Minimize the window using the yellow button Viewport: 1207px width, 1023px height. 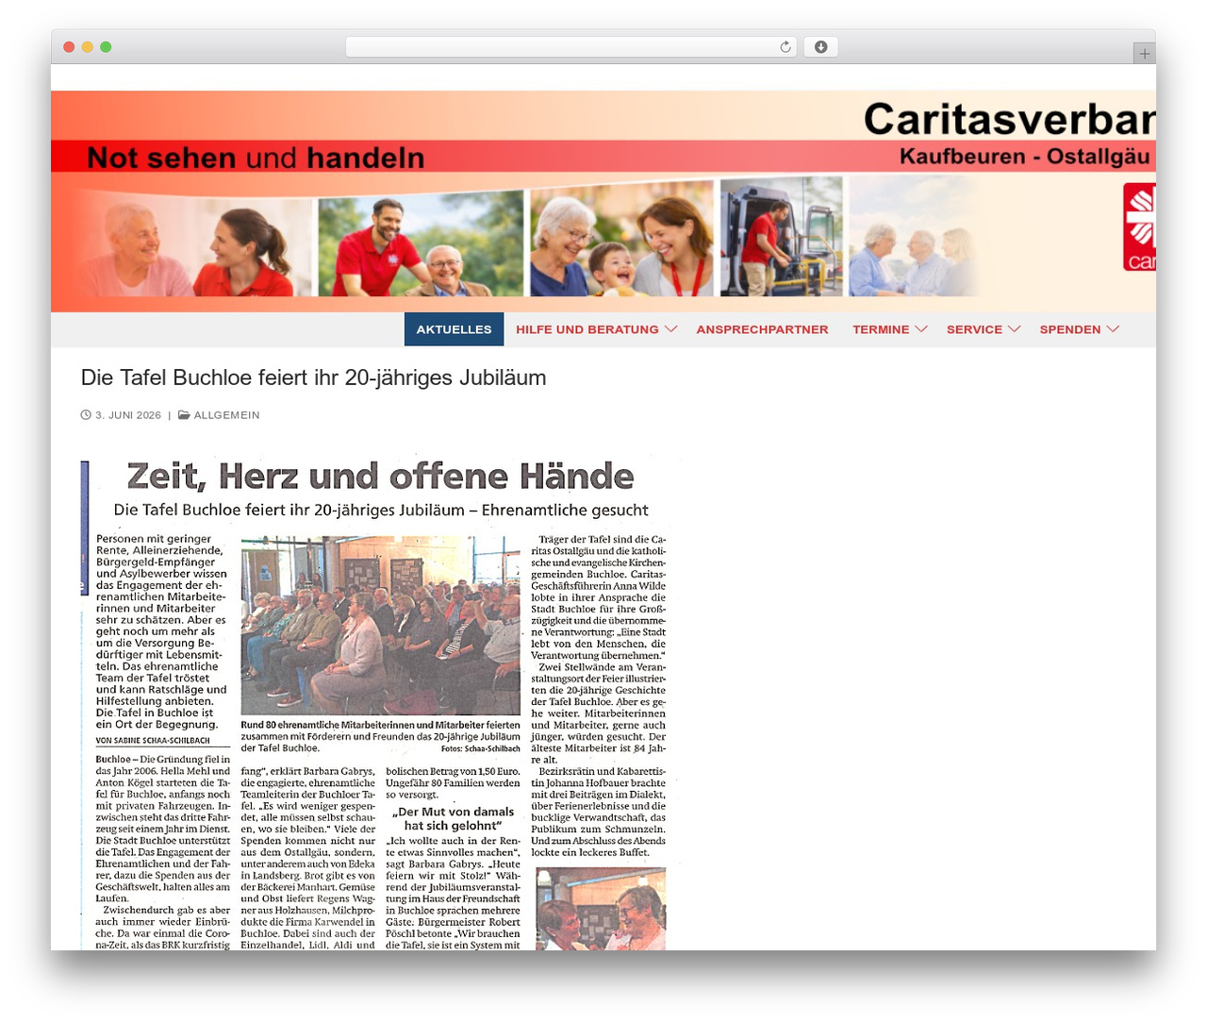[x=87, y=47]
